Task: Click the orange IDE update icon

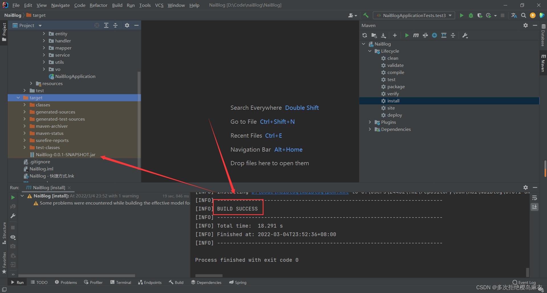Action: [533, 15]
